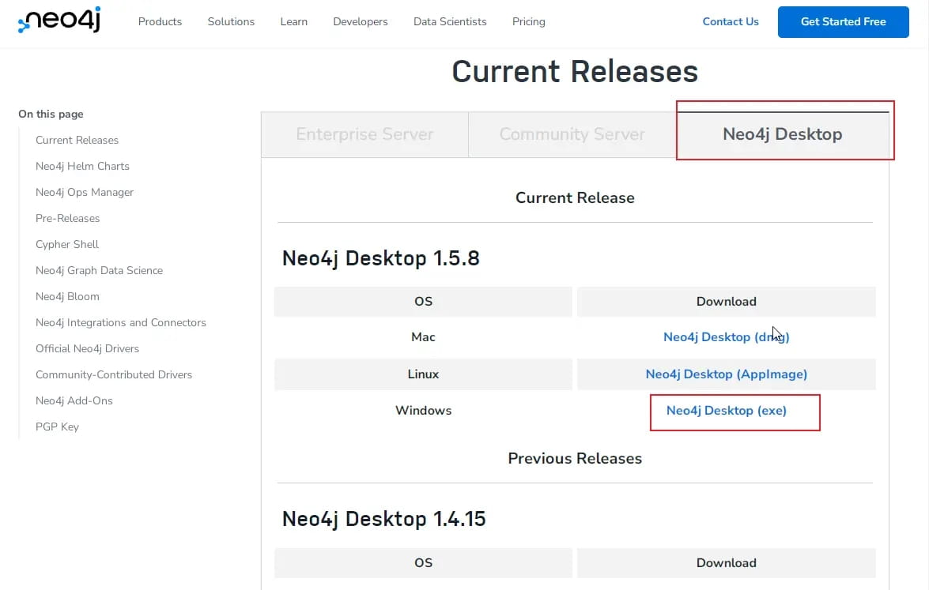Download Neo4j Desktop (dmg) for Mac

[x=727, y=337]
